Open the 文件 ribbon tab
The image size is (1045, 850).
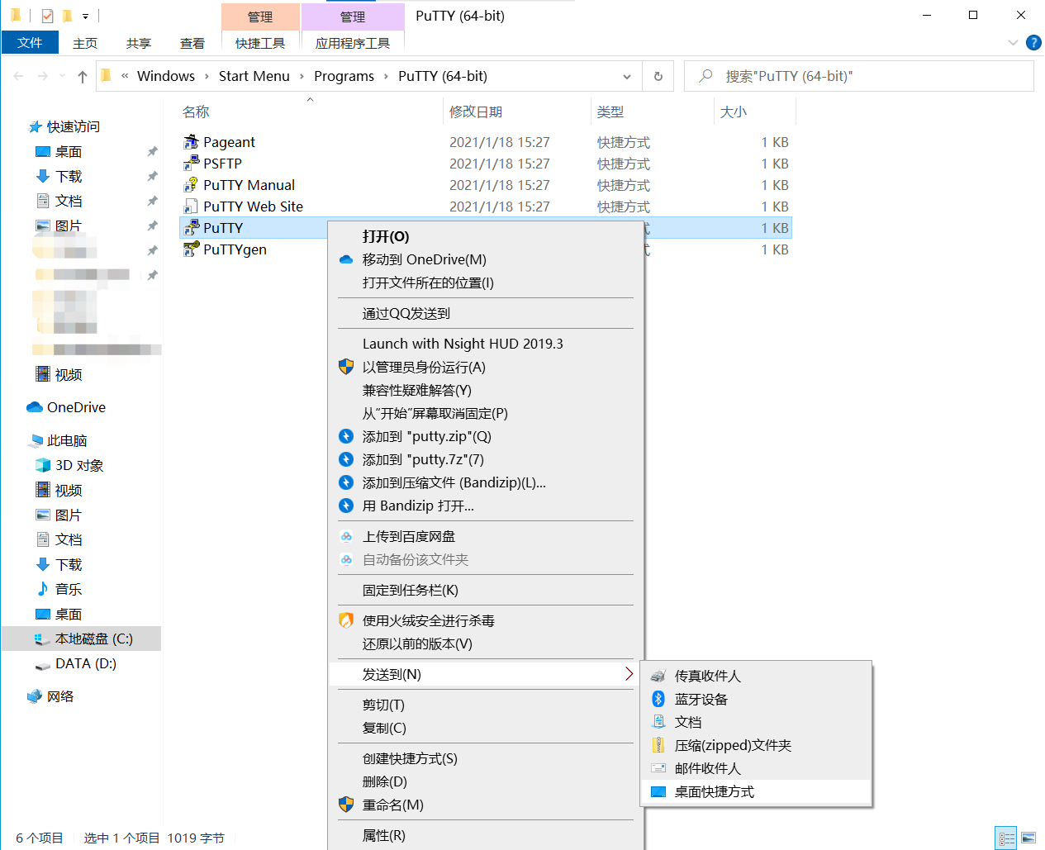click(30, 42)
